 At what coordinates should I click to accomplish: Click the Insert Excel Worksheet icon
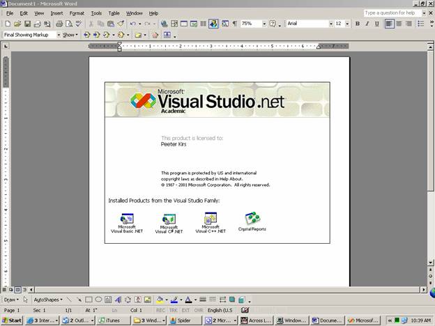coord(194,24)
